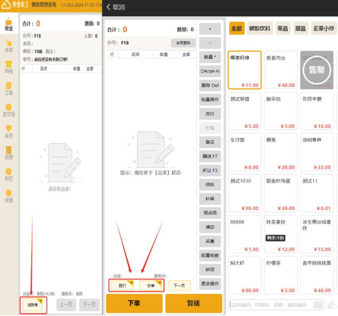Click the back arrow next to 取消

click(109, 7)
